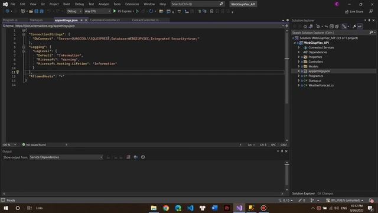Select Program.cs in Solution Explorer
378x213 pixels.
(315, 76)
